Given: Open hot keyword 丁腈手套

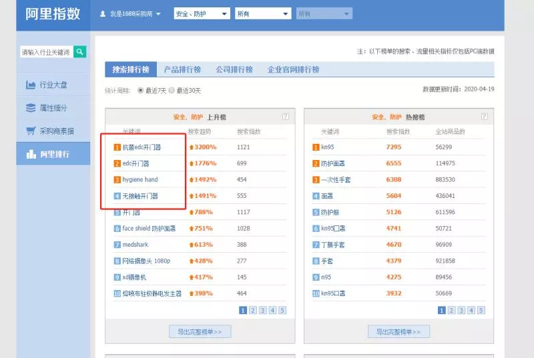Looking at the screenshot, I should 332,245.
